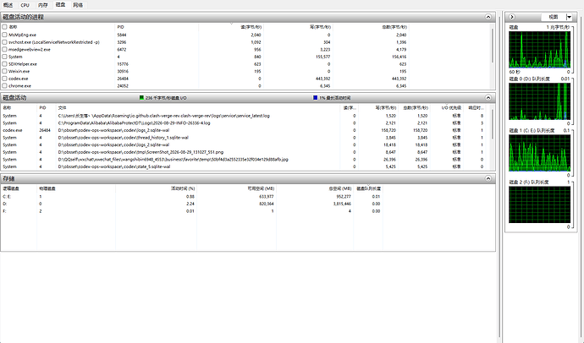Collapse the 存储 section
The height and width of the screenshot is (343, 584).
click(x=488, y=179)
